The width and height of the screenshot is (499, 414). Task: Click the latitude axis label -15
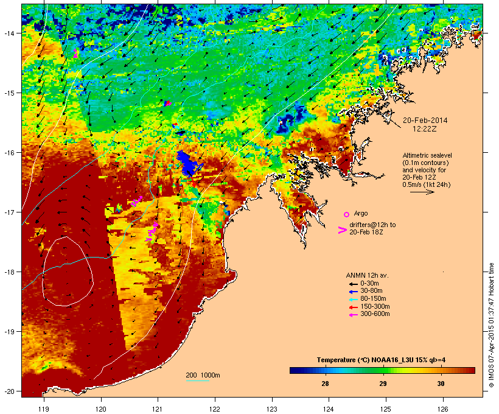pos(9,93)
